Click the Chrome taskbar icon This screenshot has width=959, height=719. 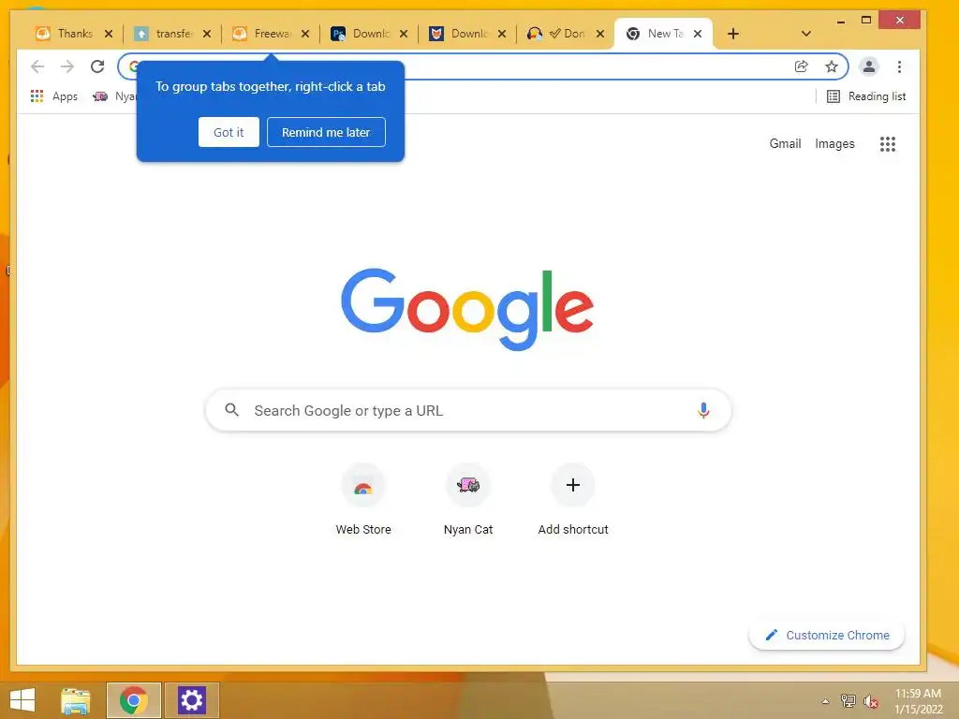(133, 700)
